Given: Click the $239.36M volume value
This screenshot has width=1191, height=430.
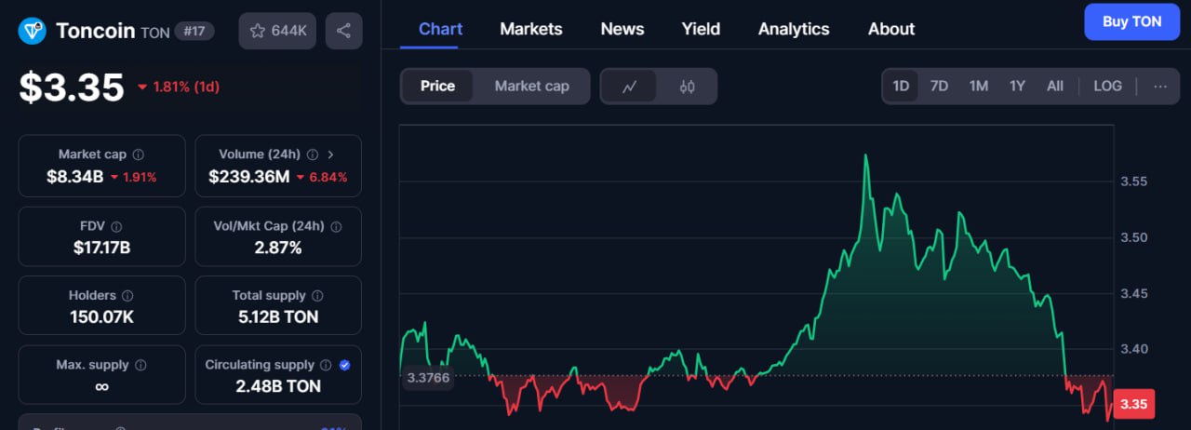Looking at the screenshot, I should 248,177.
